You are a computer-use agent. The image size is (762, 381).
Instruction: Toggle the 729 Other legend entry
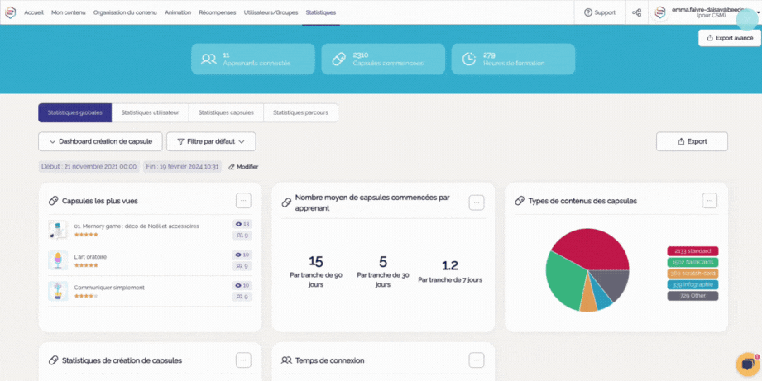693,295
